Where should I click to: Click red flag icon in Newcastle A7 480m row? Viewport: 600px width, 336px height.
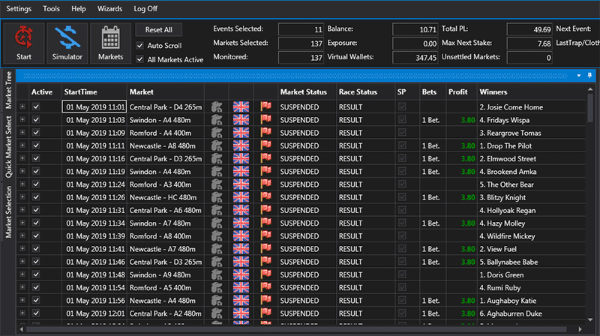pos(266,249)
